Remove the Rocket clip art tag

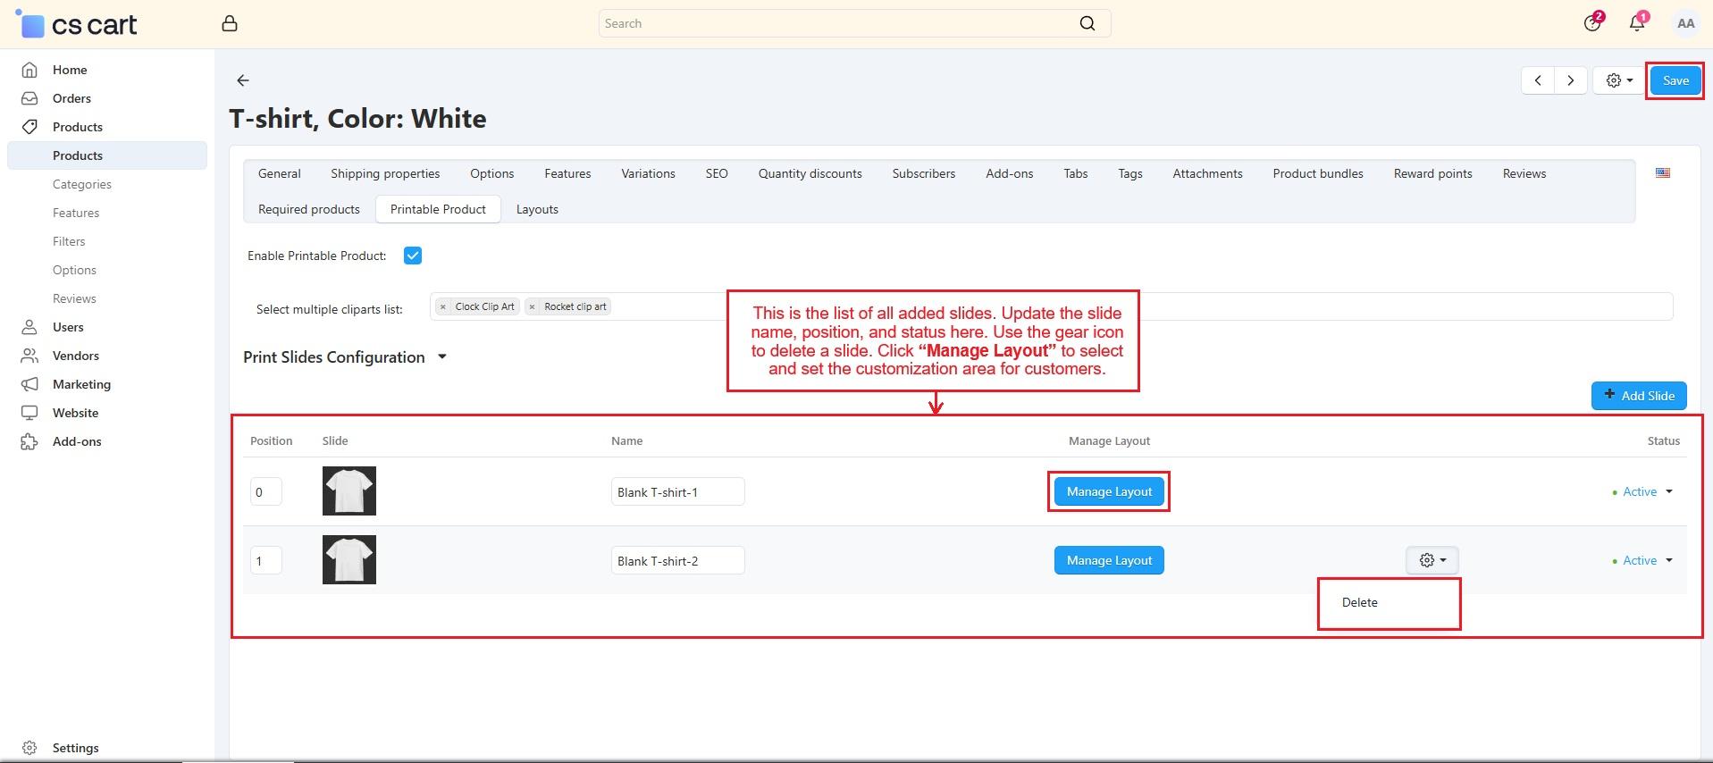533,306
